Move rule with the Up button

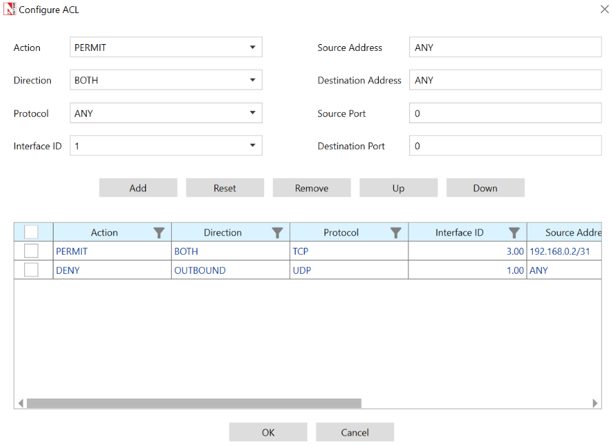398,188
